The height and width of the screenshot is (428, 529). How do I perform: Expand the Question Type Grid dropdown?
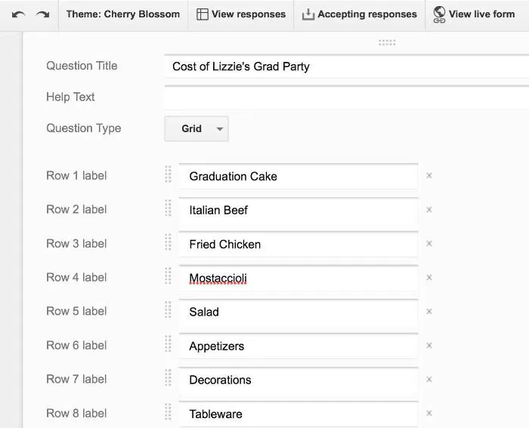pos(196,128)
